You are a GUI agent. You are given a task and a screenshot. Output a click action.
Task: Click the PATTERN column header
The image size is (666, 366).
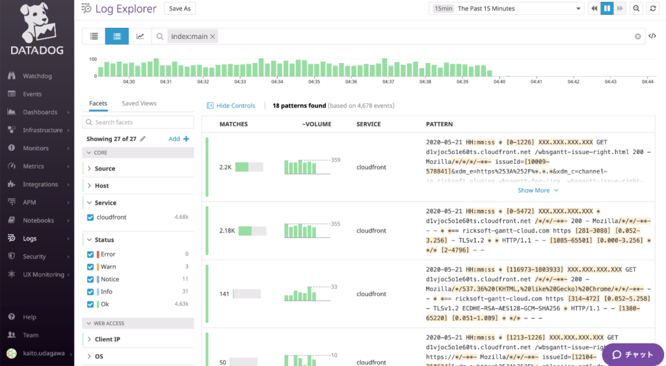click(x=439, y=124)
